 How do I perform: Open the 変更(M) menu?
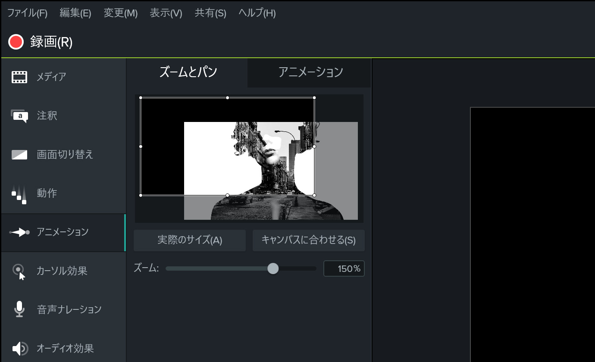coord(121,13)
